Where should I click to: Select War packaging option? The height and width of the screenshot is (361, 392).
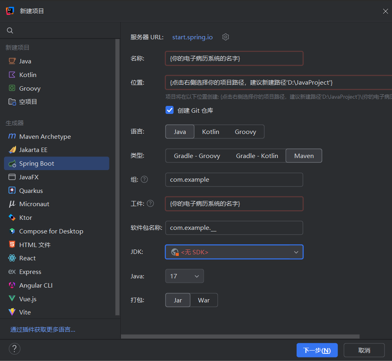pyautogui.click(x=204, y=300)
